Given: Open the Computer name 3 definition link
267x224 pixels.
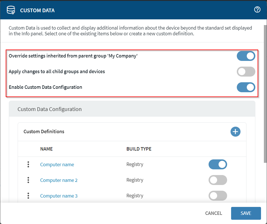Looking at the screenshot, I should point(59,196).
